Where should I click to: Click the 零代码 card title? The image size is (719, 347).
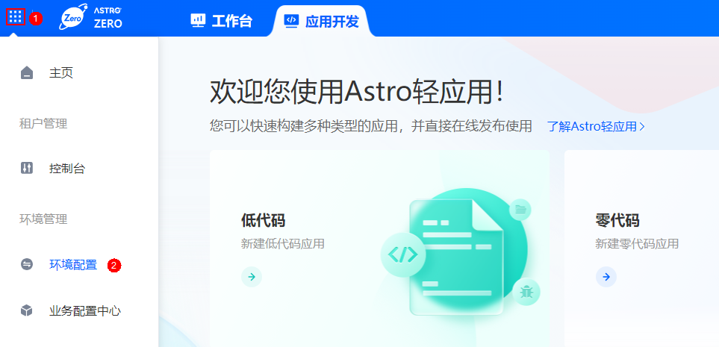click(617, 220)
